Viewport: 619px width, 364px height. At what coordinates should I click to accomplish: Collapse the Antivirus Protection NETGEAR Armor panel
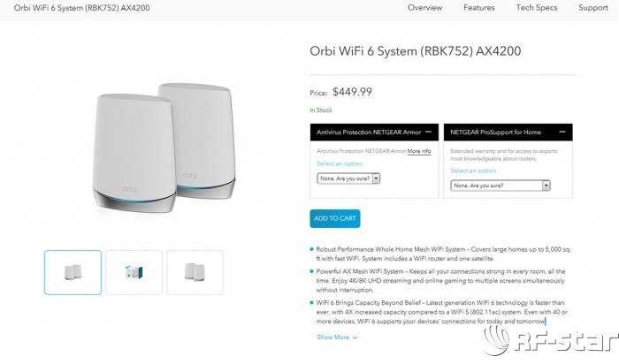[x=428, y=132]
